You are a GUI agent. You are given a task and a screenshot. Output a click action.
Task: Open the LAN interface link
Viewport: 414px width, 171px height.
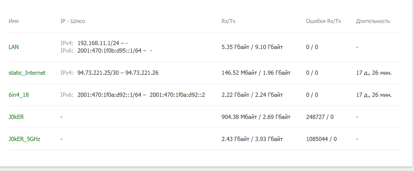(14, 47)
